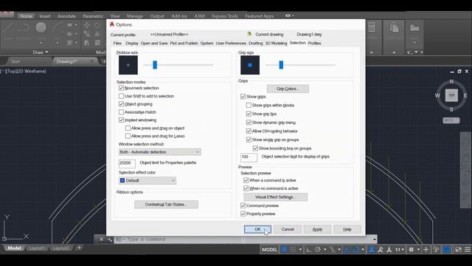The image size is (472, 266).
Task: Open the WCS coordinate system dropdown
Action: pyautogui.click(x=451, y=120)
